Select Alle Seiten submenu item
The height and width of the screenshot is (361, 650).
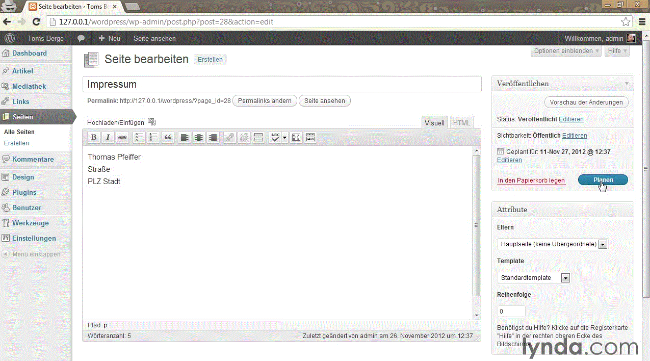[19, 132]
